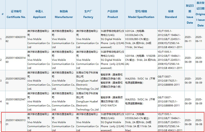Click the 2020-06-08 issue date cell
Image resolution: width=205 pixels, height=132 pixels.
[x=190, y=122]
